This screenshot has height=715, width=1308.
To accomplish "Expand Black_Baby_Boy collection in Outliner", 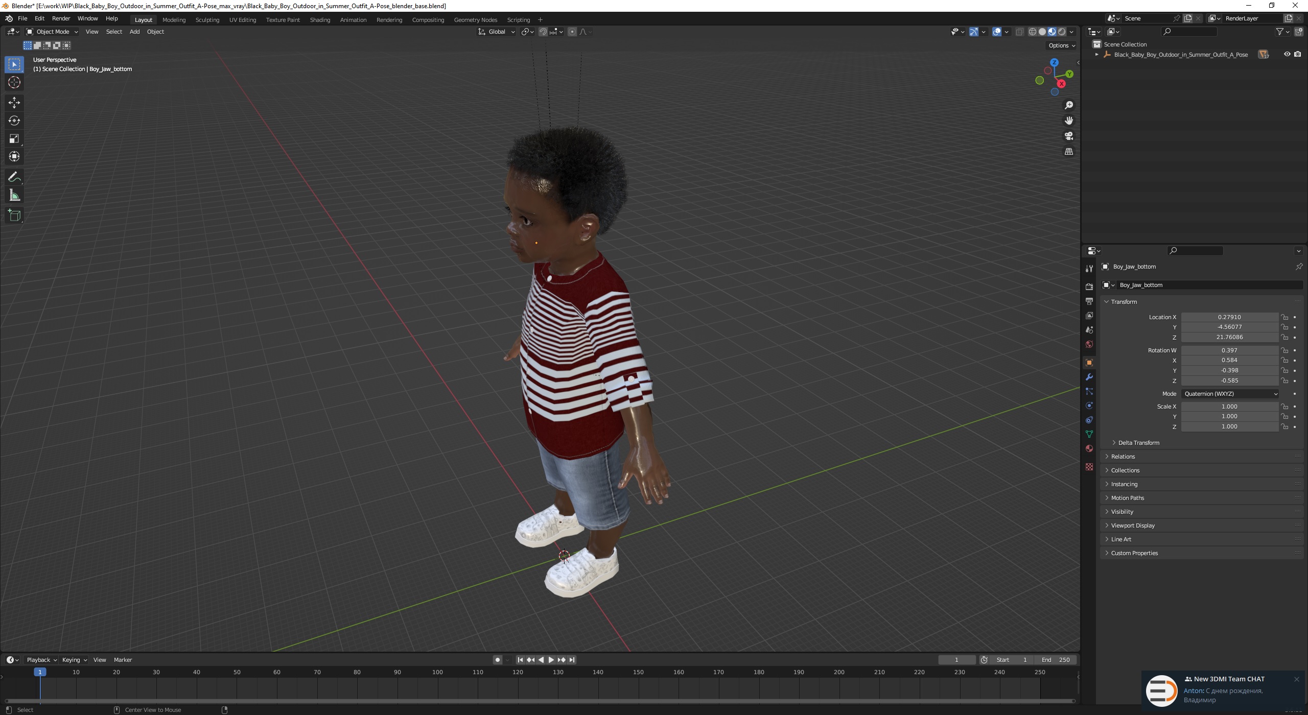I will [x=1096, y=54].
